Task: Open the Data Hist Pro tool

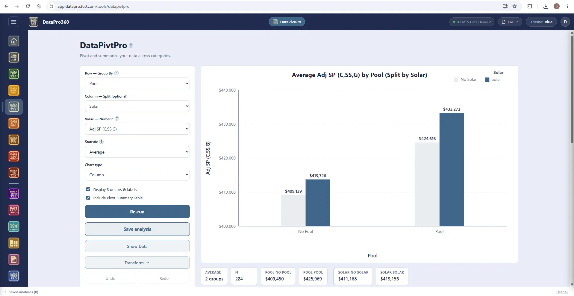Action: pyautogui.click(x=14, y=140)
